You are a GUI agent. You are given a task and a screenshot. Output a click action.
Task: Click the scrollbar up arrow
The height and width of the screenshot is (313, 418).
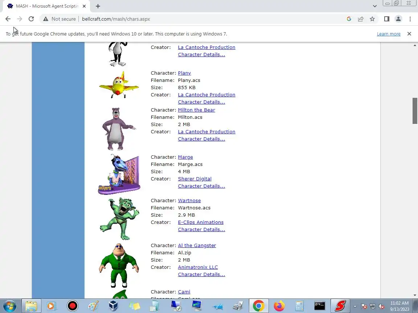click(x=415, y=45)
